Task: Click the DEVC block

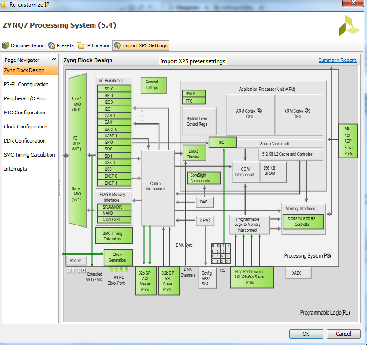Action: pos(205,220)
